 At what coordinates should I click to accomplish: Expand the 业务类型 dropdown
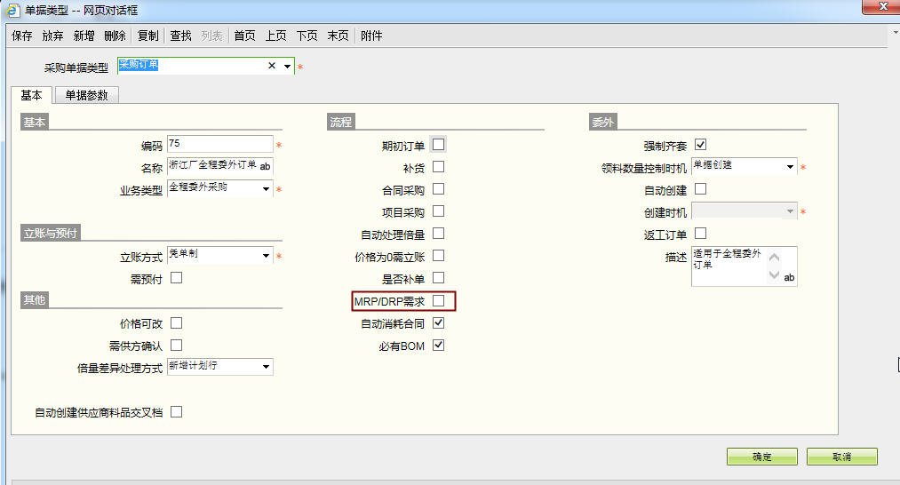point(266,188)
